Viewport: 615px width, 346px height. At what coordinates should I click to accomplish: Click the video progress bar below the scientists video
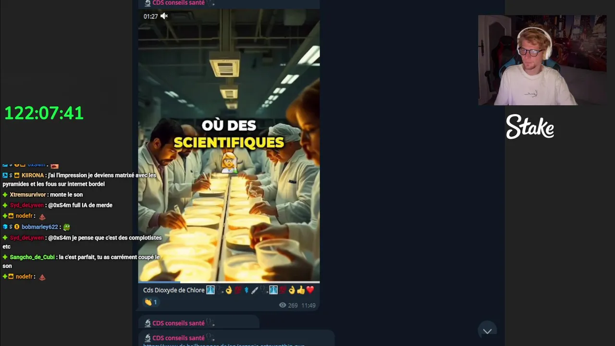pos(229,282)
